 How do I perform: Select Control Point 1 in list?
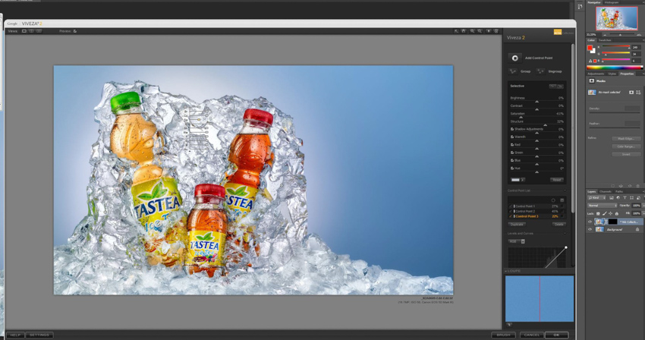click(x=536, y=206)
